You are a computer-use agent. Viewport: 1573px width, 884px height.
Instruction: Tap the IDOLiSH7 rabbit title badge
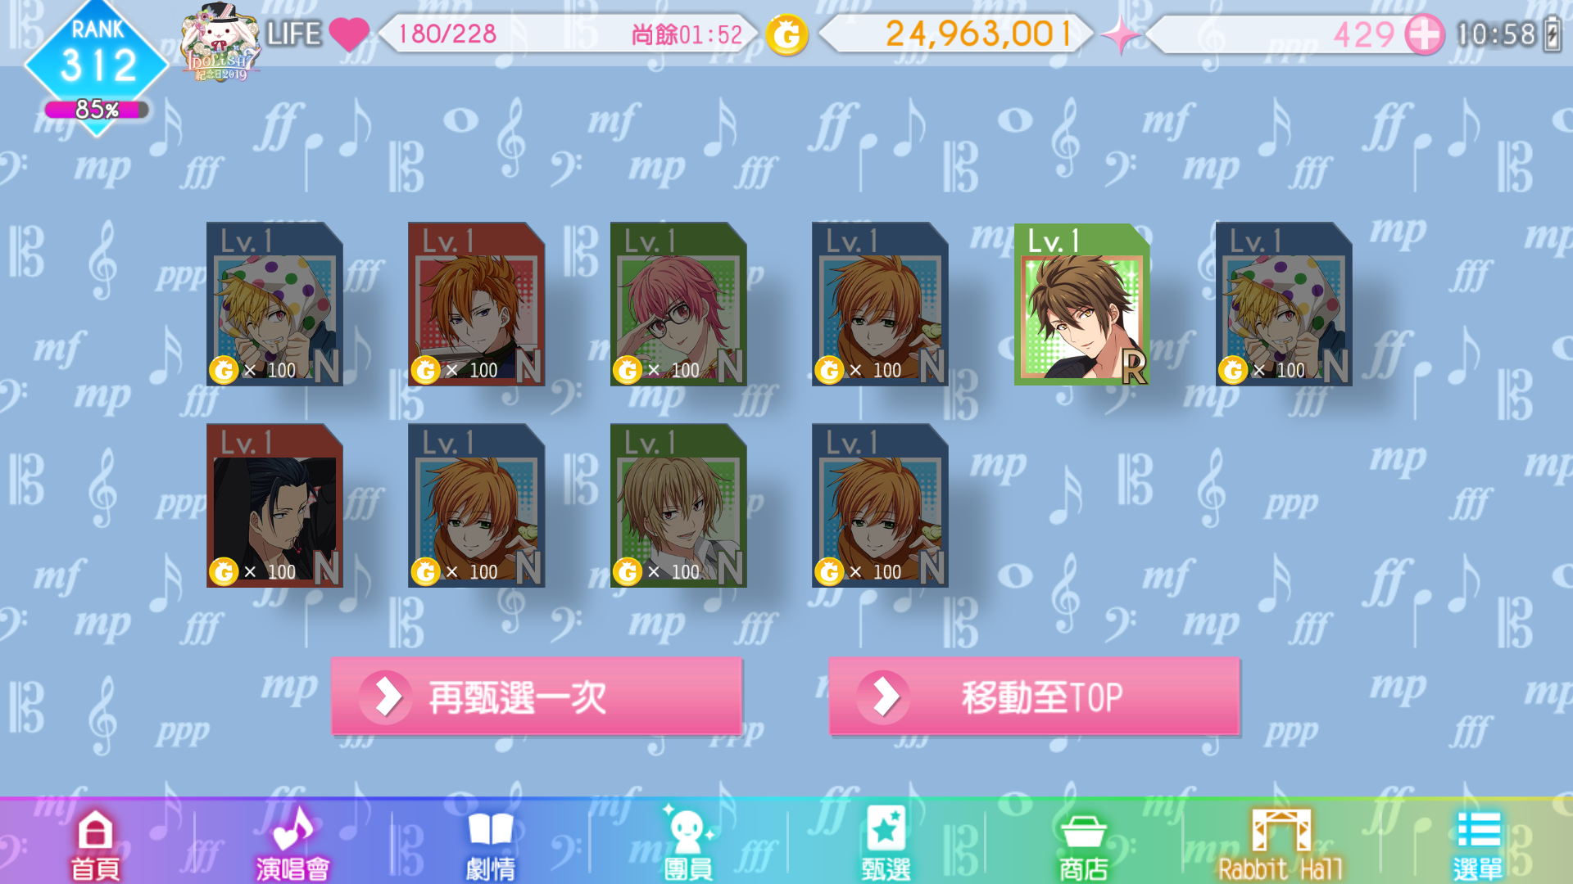(221, 43)
